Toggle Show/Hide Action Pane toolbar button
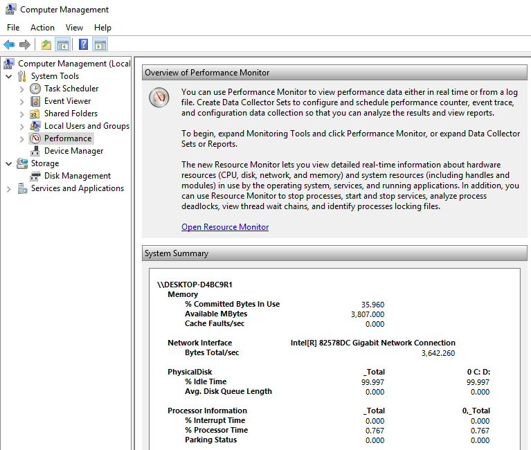Screen dimensions: 531x450 (x=100, y=45)
